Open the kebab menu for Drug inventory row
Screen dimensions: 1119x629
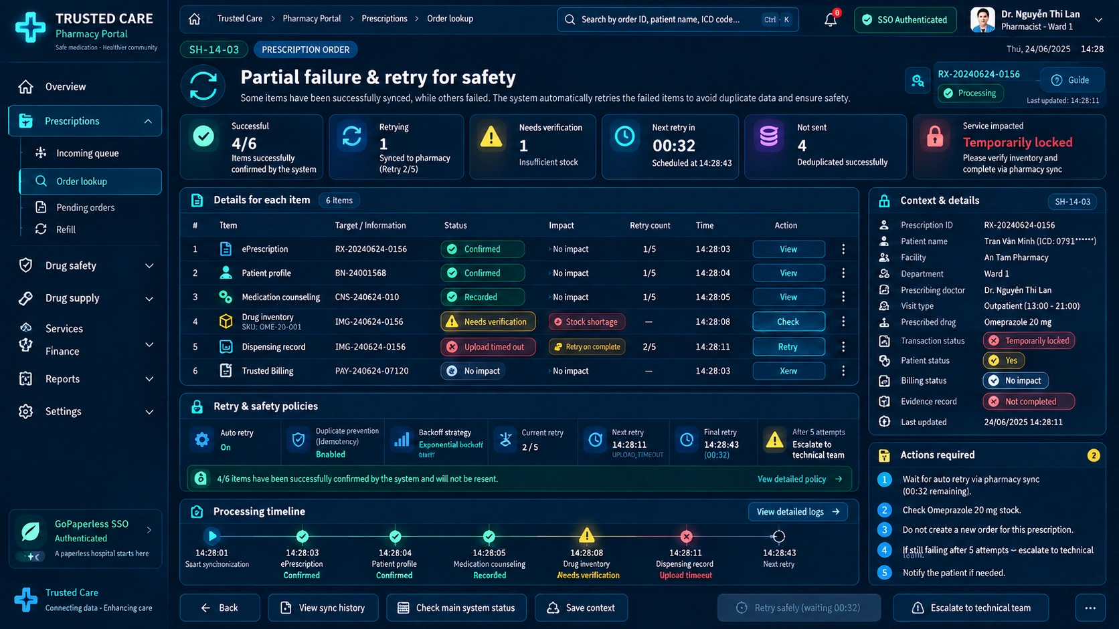(843, 322)
